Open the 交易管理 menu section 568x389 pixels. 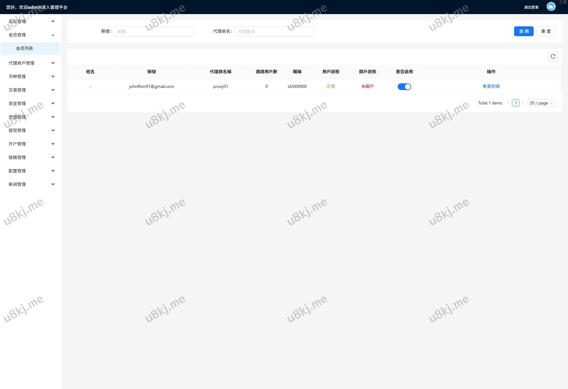(31, 90)
